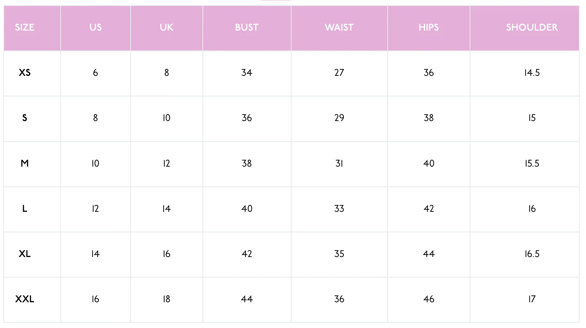Click the XL size row label
Viewport: 586px width, 328px height.
pos(25,254)
